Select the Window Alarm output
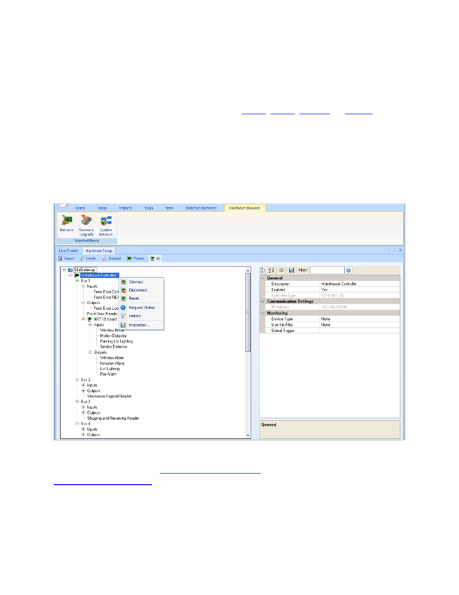The image size is (459, 595). click(x=112, y=358)
